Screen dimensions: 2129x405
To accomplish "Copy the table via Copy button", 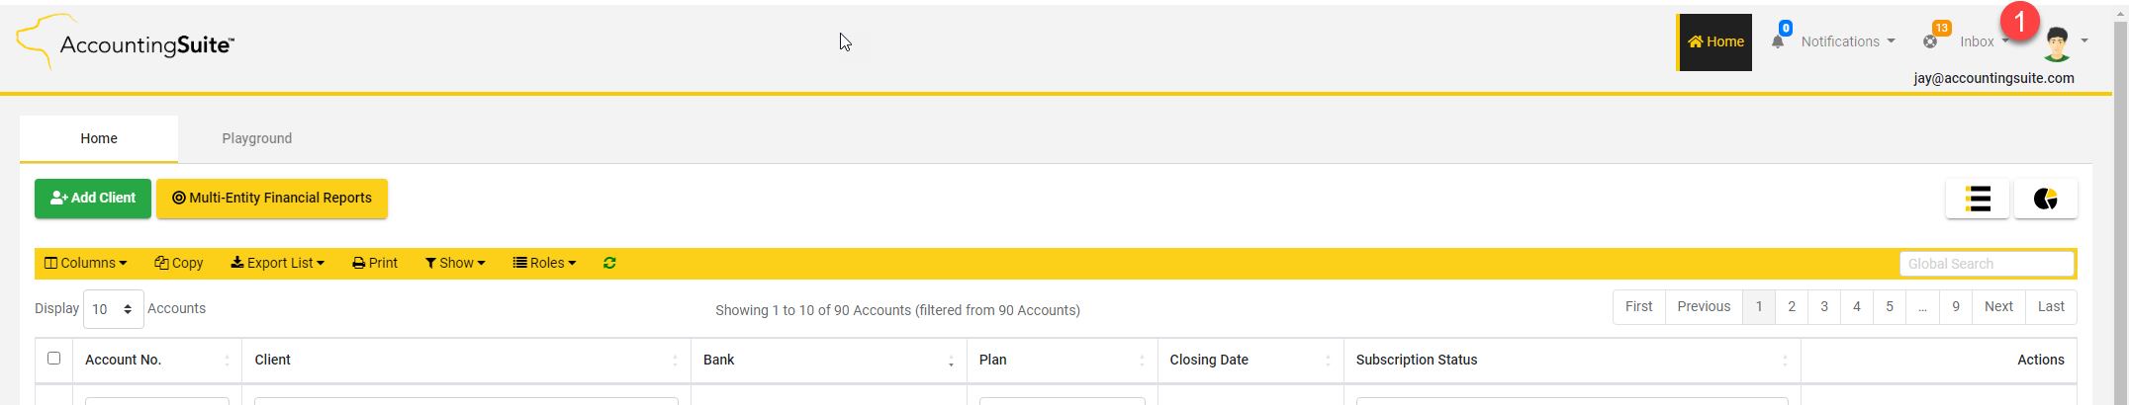I will (x=179, y=263).
